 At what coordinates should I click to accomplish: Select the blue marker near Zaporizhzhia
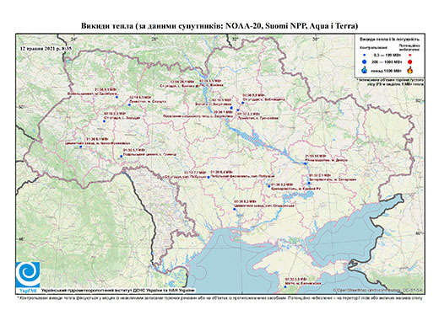tap(309, 183)
